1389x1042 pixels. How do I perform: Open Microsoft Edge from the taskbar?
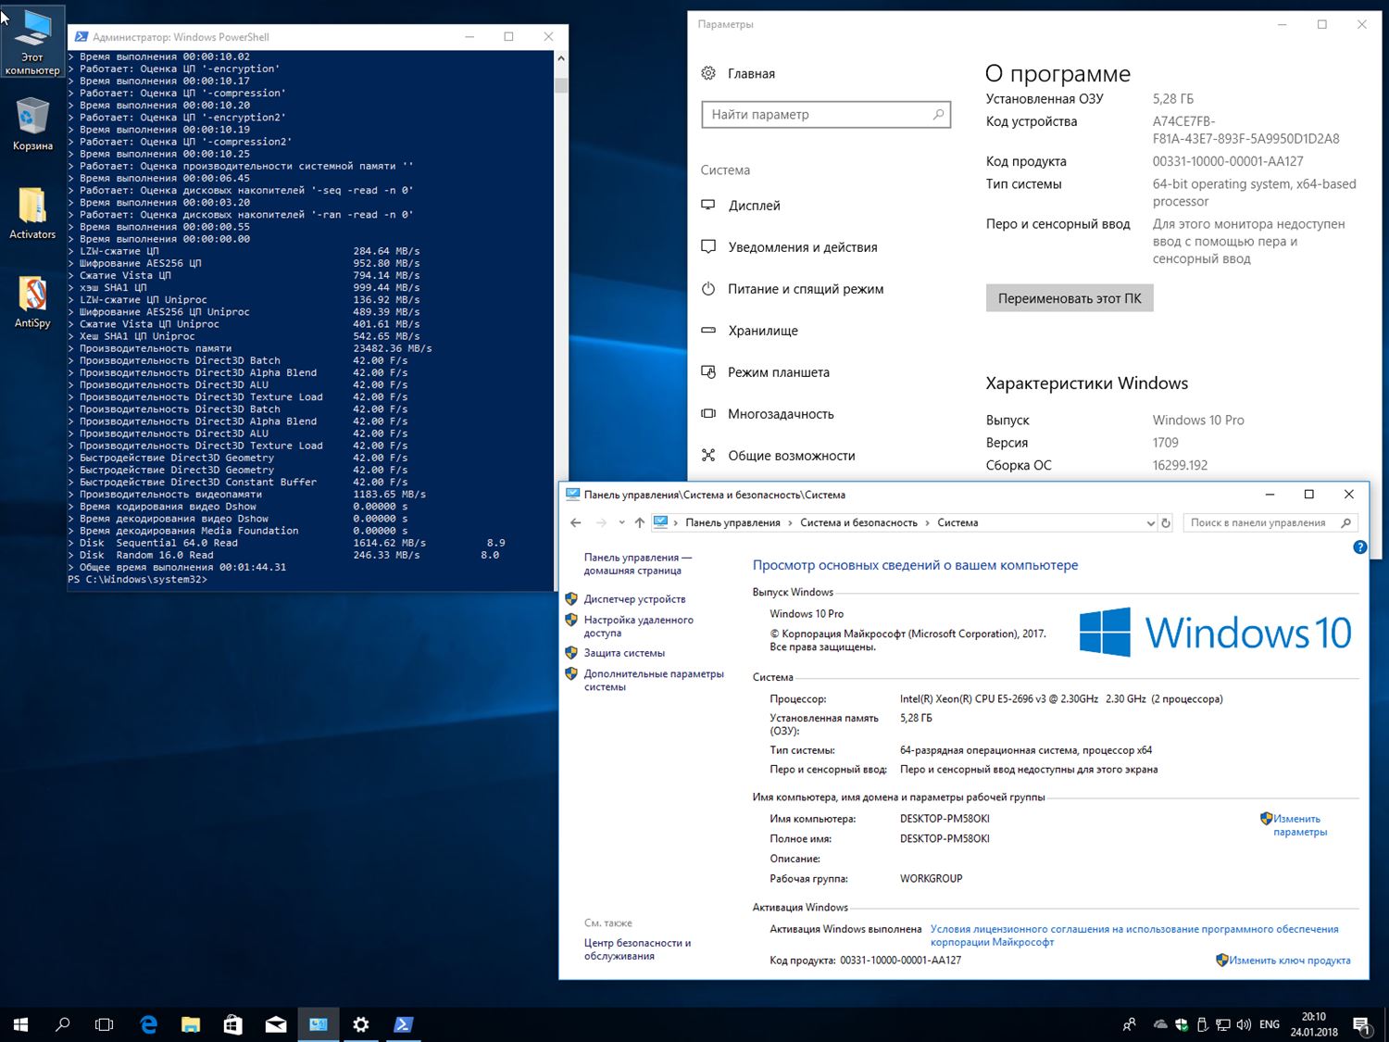tap(148, 1024)
